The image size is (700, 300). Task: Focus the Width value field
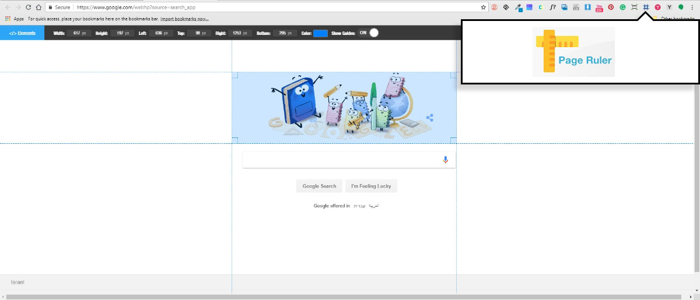point(79,33)
